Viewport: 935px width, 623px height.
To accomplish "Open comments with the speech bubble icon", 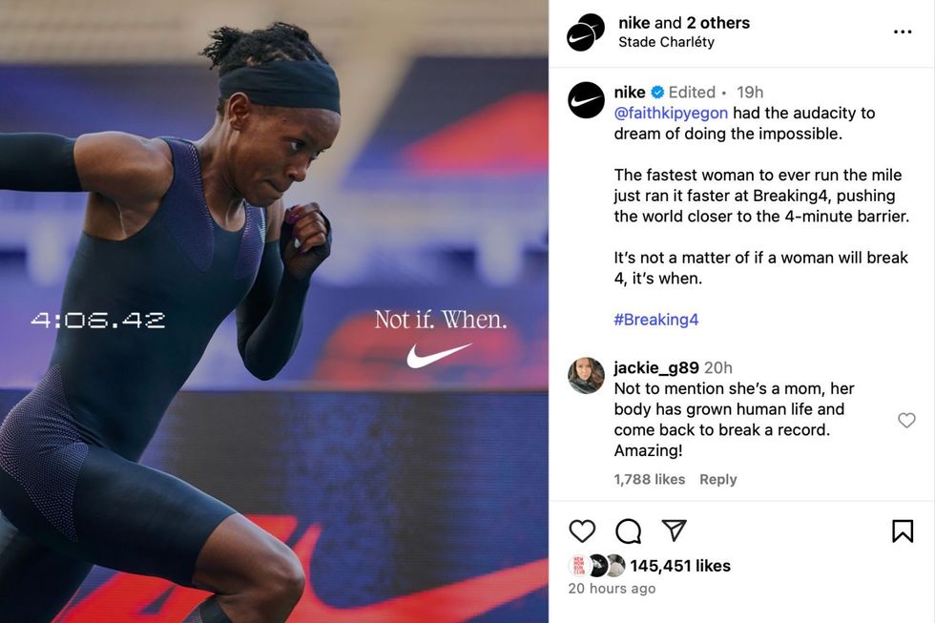I will point(628,530).
